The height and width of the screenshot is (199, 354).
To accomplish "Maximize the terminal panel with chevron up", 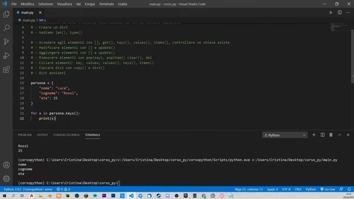I will (340, 135).
